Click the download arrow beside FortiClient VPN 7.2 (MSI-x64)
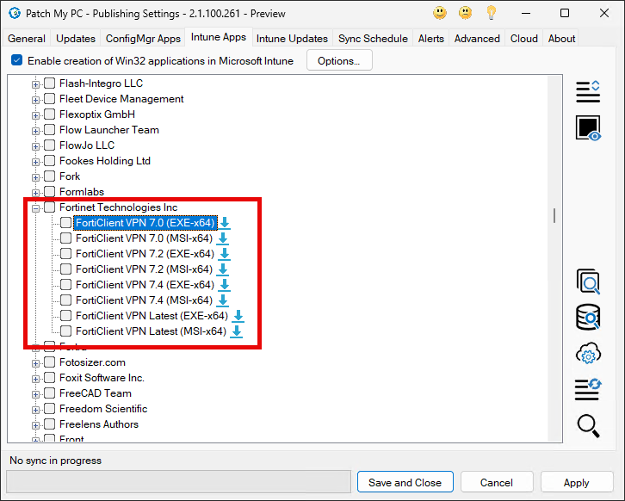 pyautogui.click(x=224, y=269)
